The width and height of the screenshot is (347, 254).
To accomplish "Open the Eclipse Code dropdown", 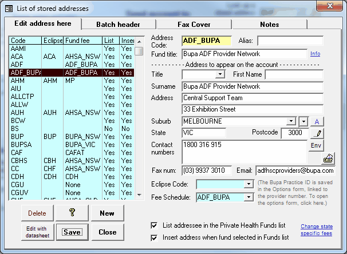I will pos(249,184).
